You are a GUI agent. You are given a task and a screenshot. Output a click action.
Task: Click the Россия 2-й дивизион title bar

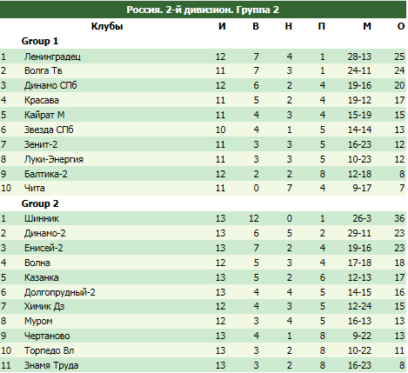coord(203,10)
